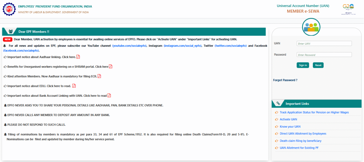This screenshot has width=364, height=162.
Task: Open the Forgot Password link
Action: point(285,80)
